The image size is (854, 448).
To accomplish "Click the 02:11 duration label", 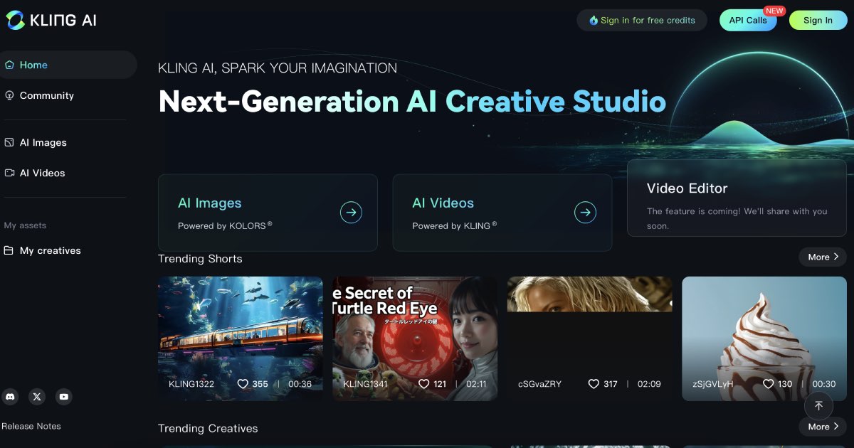I will click(475, 384).
